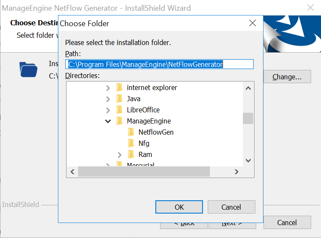
Task: Click the vertical scrollbar down arrow
Action: (248, 160)
